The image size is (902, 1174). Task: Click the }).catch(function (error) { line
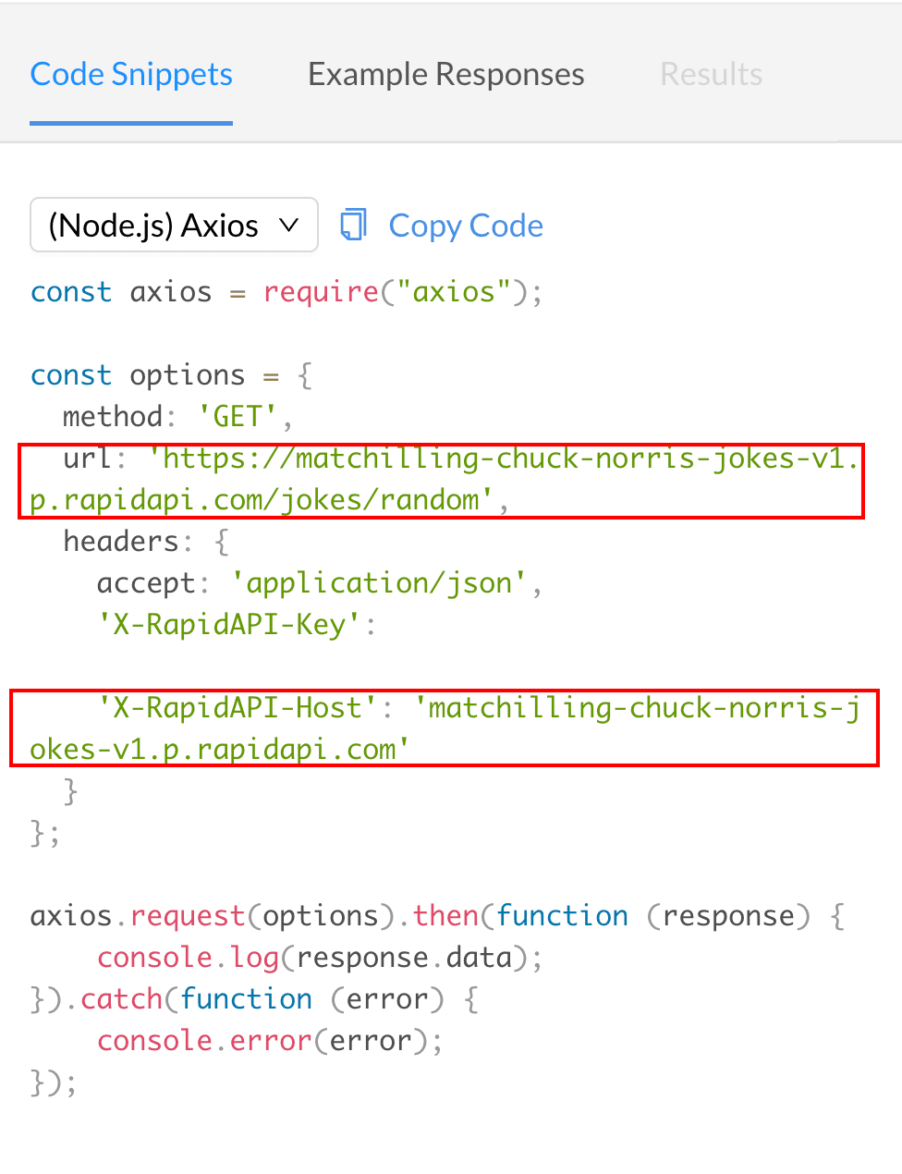tap(254, 999)
